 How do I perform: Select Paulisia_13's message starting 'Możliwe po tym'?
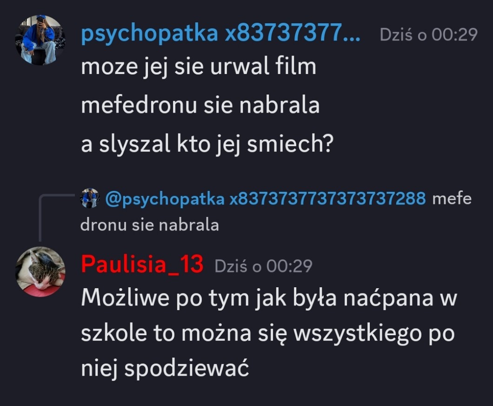pyautogui.click(x=269, y=333)
